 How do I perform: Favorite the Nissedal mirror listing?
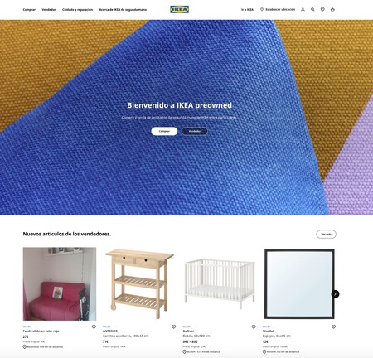333,327
